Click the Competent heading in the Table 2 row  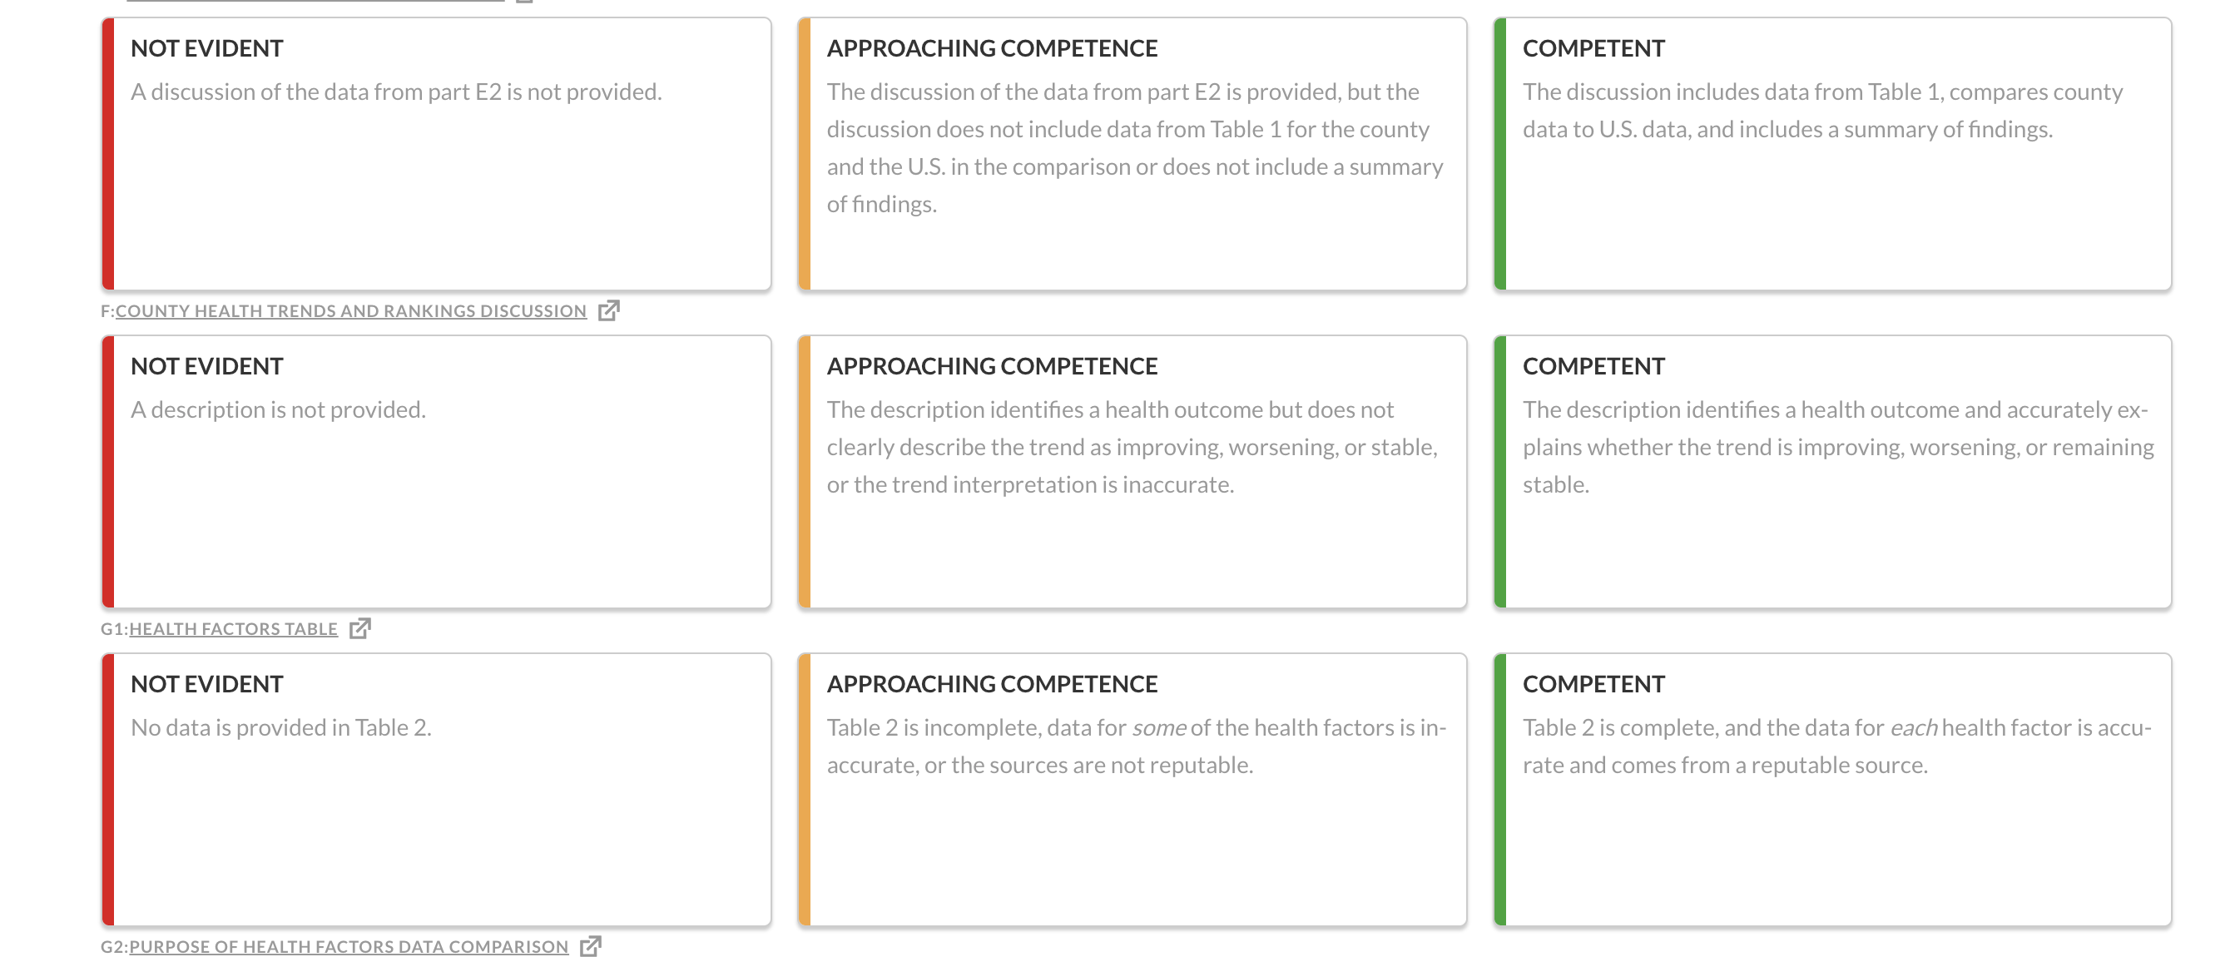[1593, 684]
